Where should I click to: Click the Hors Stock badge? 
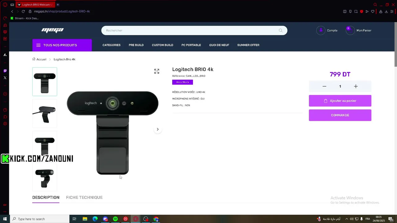(x=182, y=82)
